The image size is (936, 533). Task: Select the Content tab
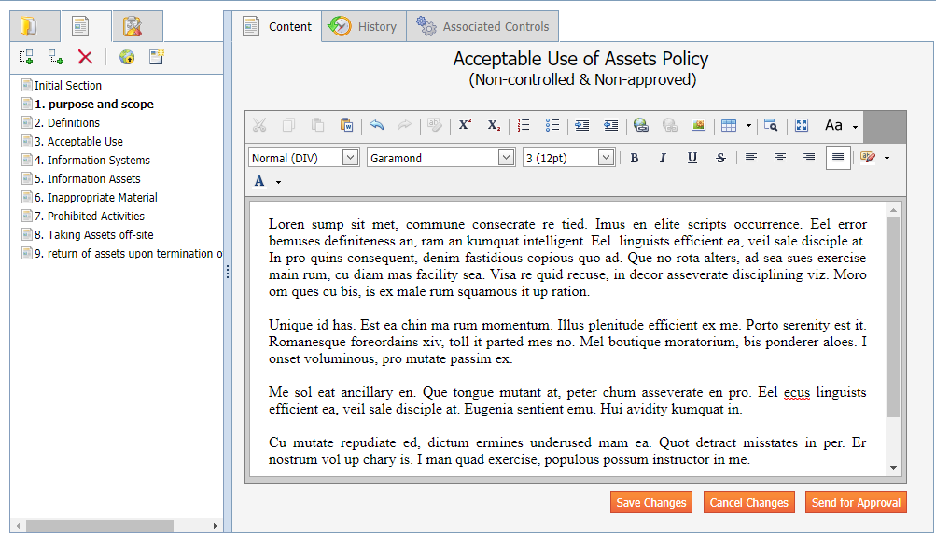point(277,26)
